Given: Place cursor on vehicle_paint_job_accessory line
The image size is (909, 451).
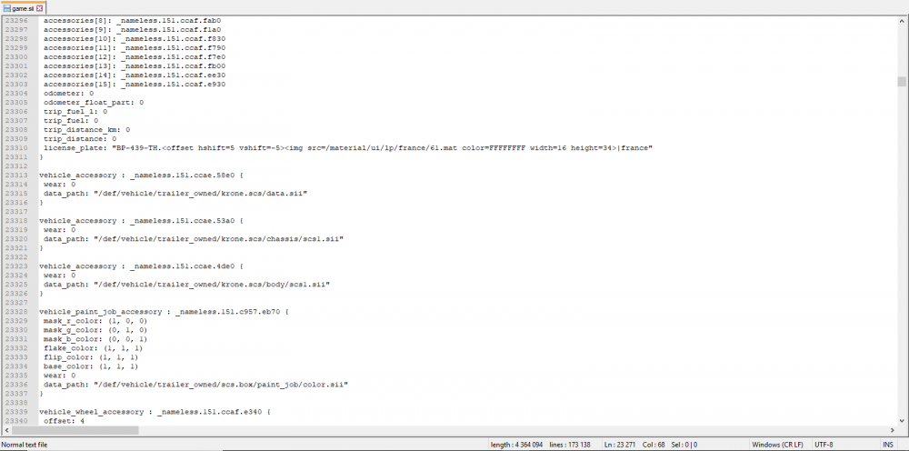Looking at the screenshot, I should click(x=109, y=311).
